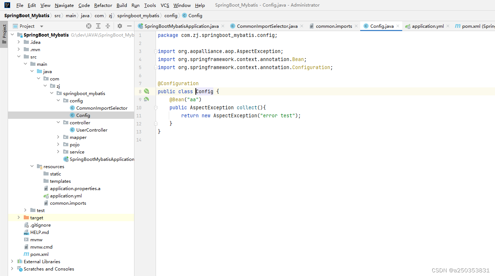The width and height of the screenshot is (495, 276).
Task: Open the Navigate menu
Action: point(64,5)
